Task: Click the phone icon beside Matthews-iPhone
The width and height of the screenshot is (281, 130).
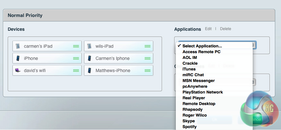Action: 89,70
